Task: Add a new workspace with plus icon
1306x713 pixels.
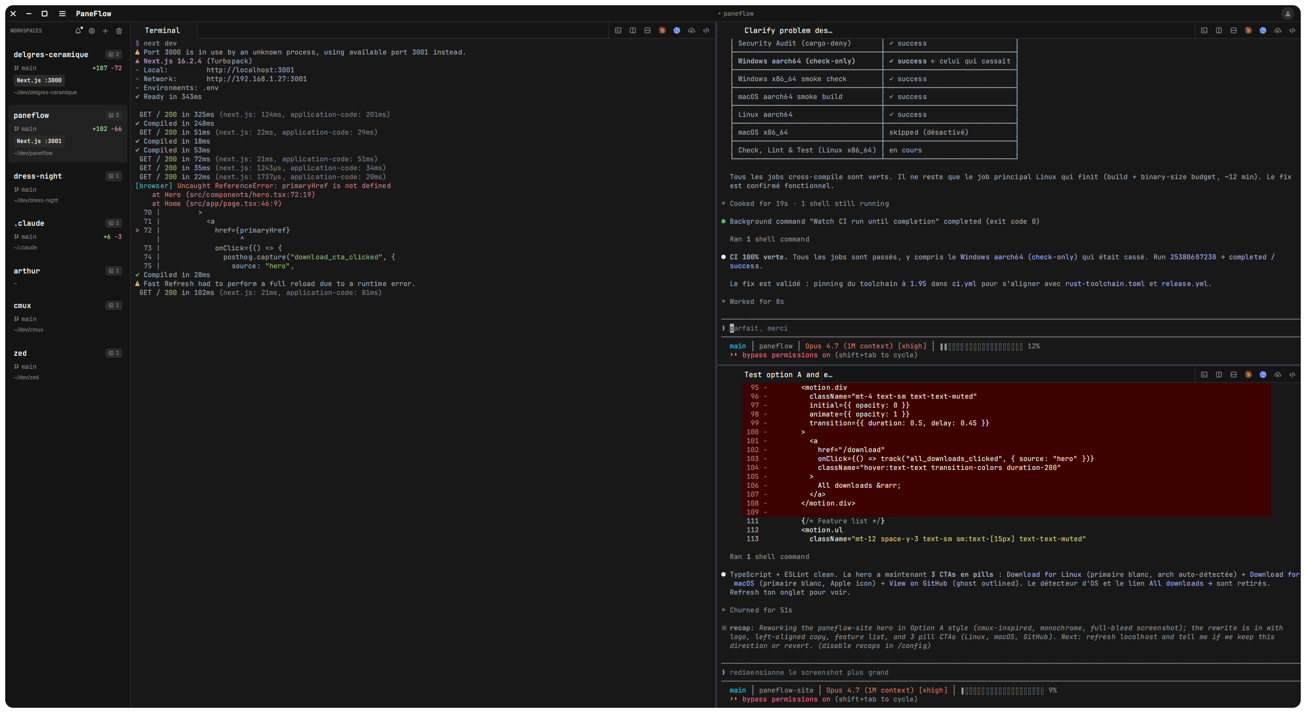Action: pos(105,31)
